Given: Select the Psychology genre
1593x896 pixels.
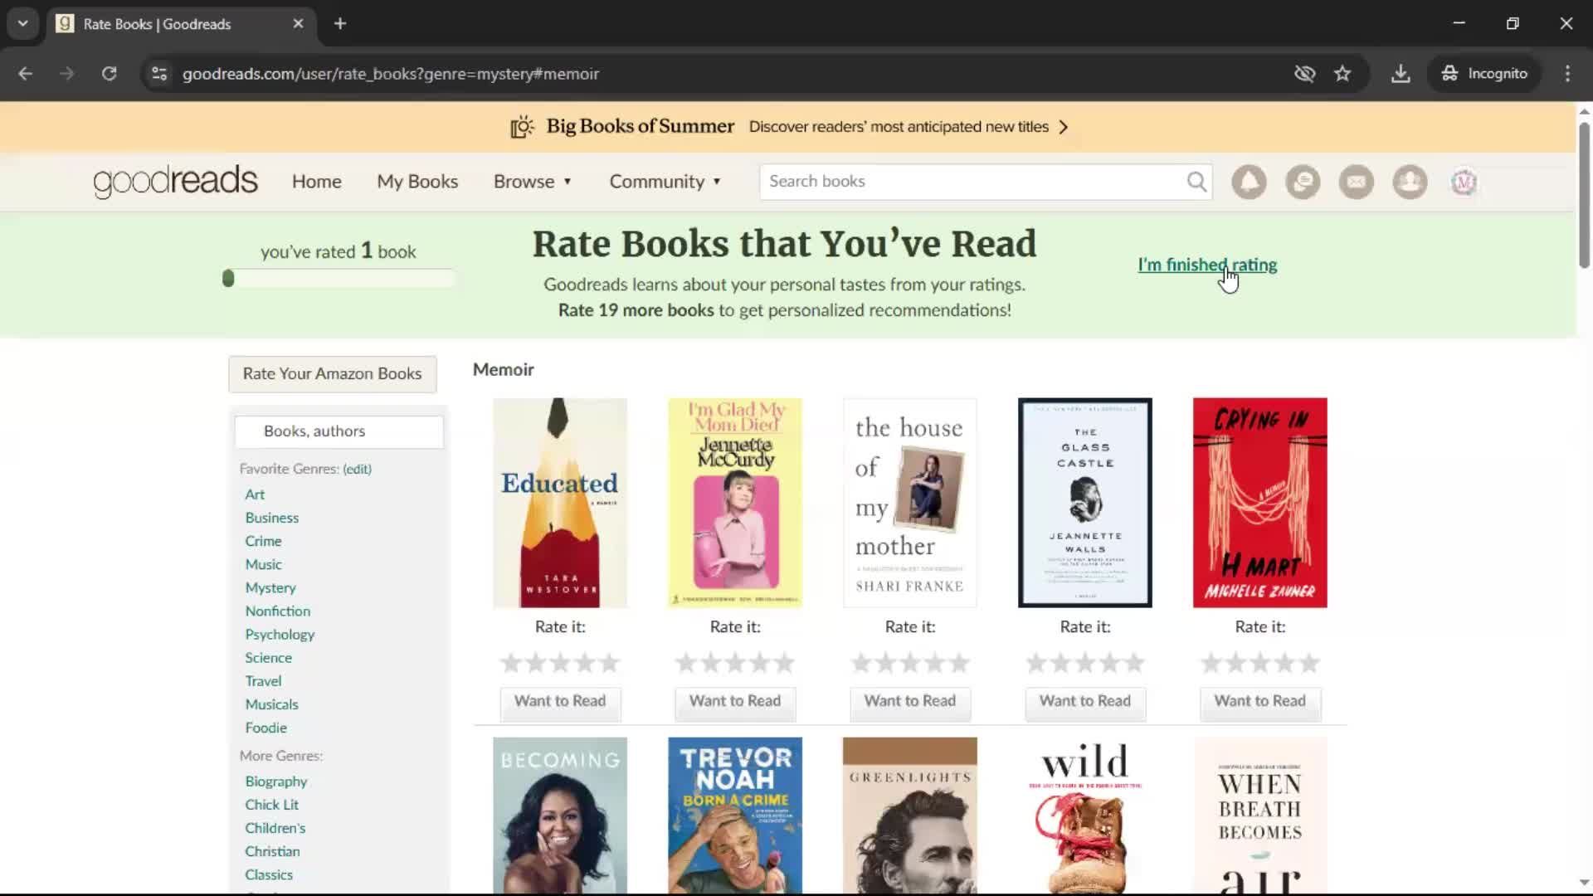Looking at the screenshot, I should click(x=280, y=635).
